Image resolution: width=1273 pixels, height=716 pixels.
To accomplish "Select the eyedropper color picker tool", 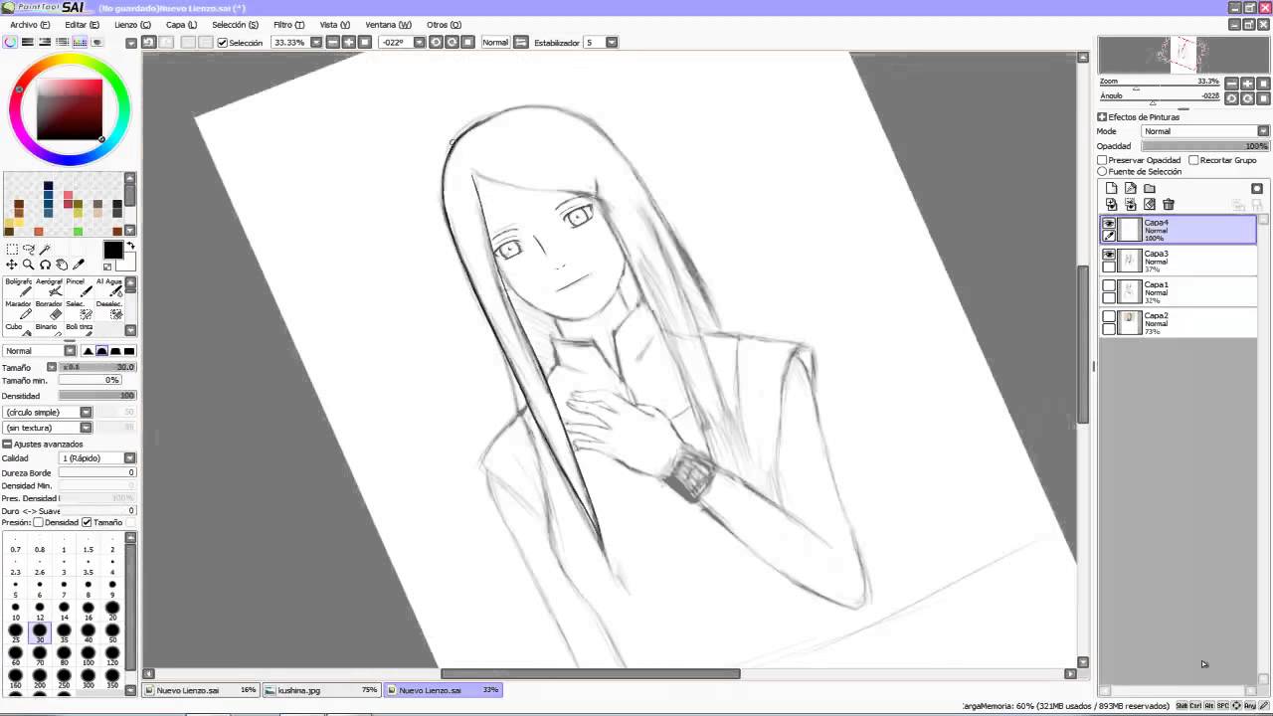I will pyautogui.click(x=79, y=265).
